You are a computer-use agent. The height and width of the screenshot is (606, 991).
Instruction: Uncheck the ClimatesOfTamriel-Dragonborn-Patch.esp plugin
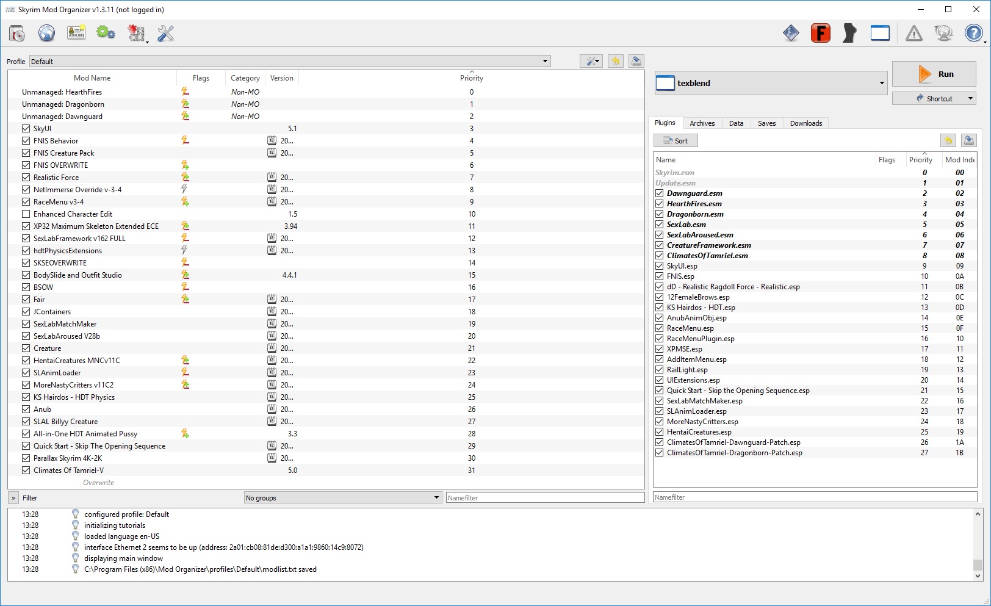(659, 453)
